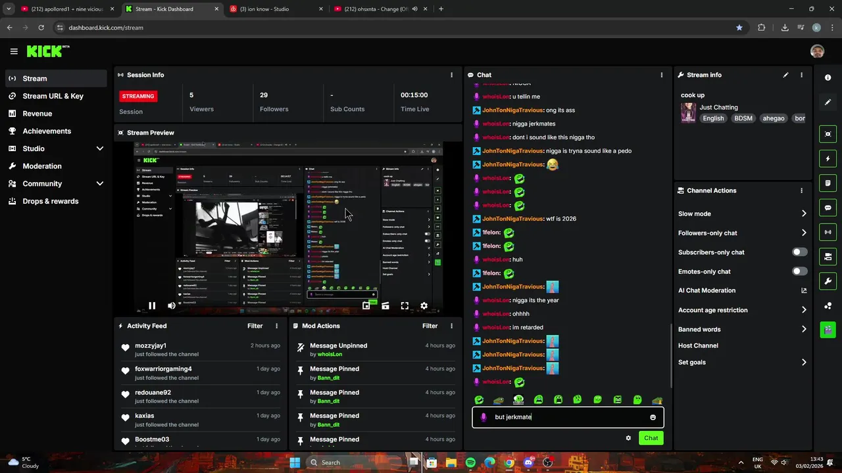The height and width of the screenshot is (473, 842).
Task: Click the Windows Start button
Action: pyautogui.click(x=295, y=462)
